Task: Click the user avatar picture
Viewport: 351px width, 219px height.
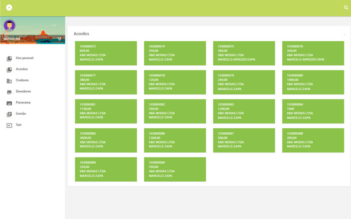Action: (x=9, y=25)
